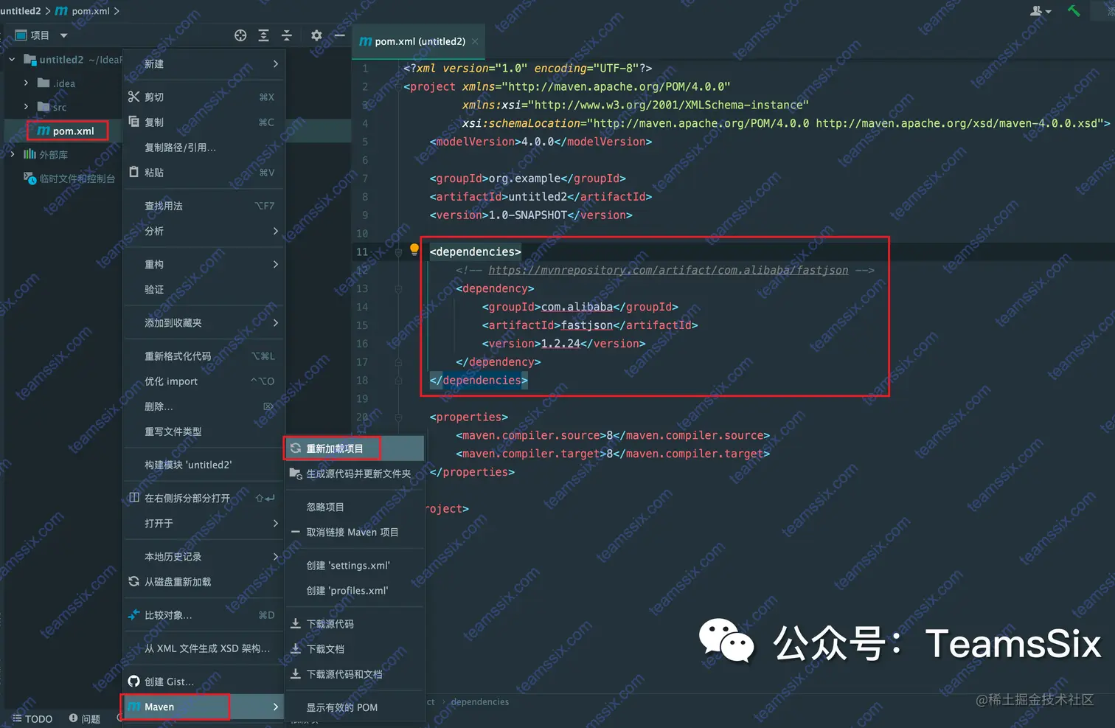The width and height of the screenshot is (1115, 728).
Task: Click 下载文档 in Maven submenu
Action: coord(355,648)
